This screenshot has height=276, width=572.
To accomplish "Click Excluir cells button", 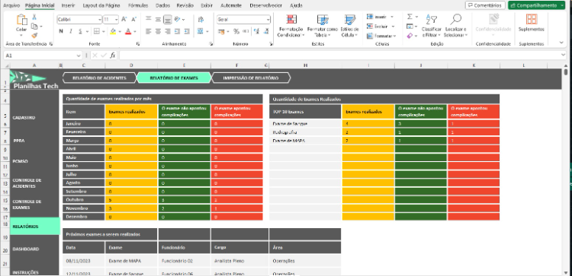I will click(x=381, y=26).
